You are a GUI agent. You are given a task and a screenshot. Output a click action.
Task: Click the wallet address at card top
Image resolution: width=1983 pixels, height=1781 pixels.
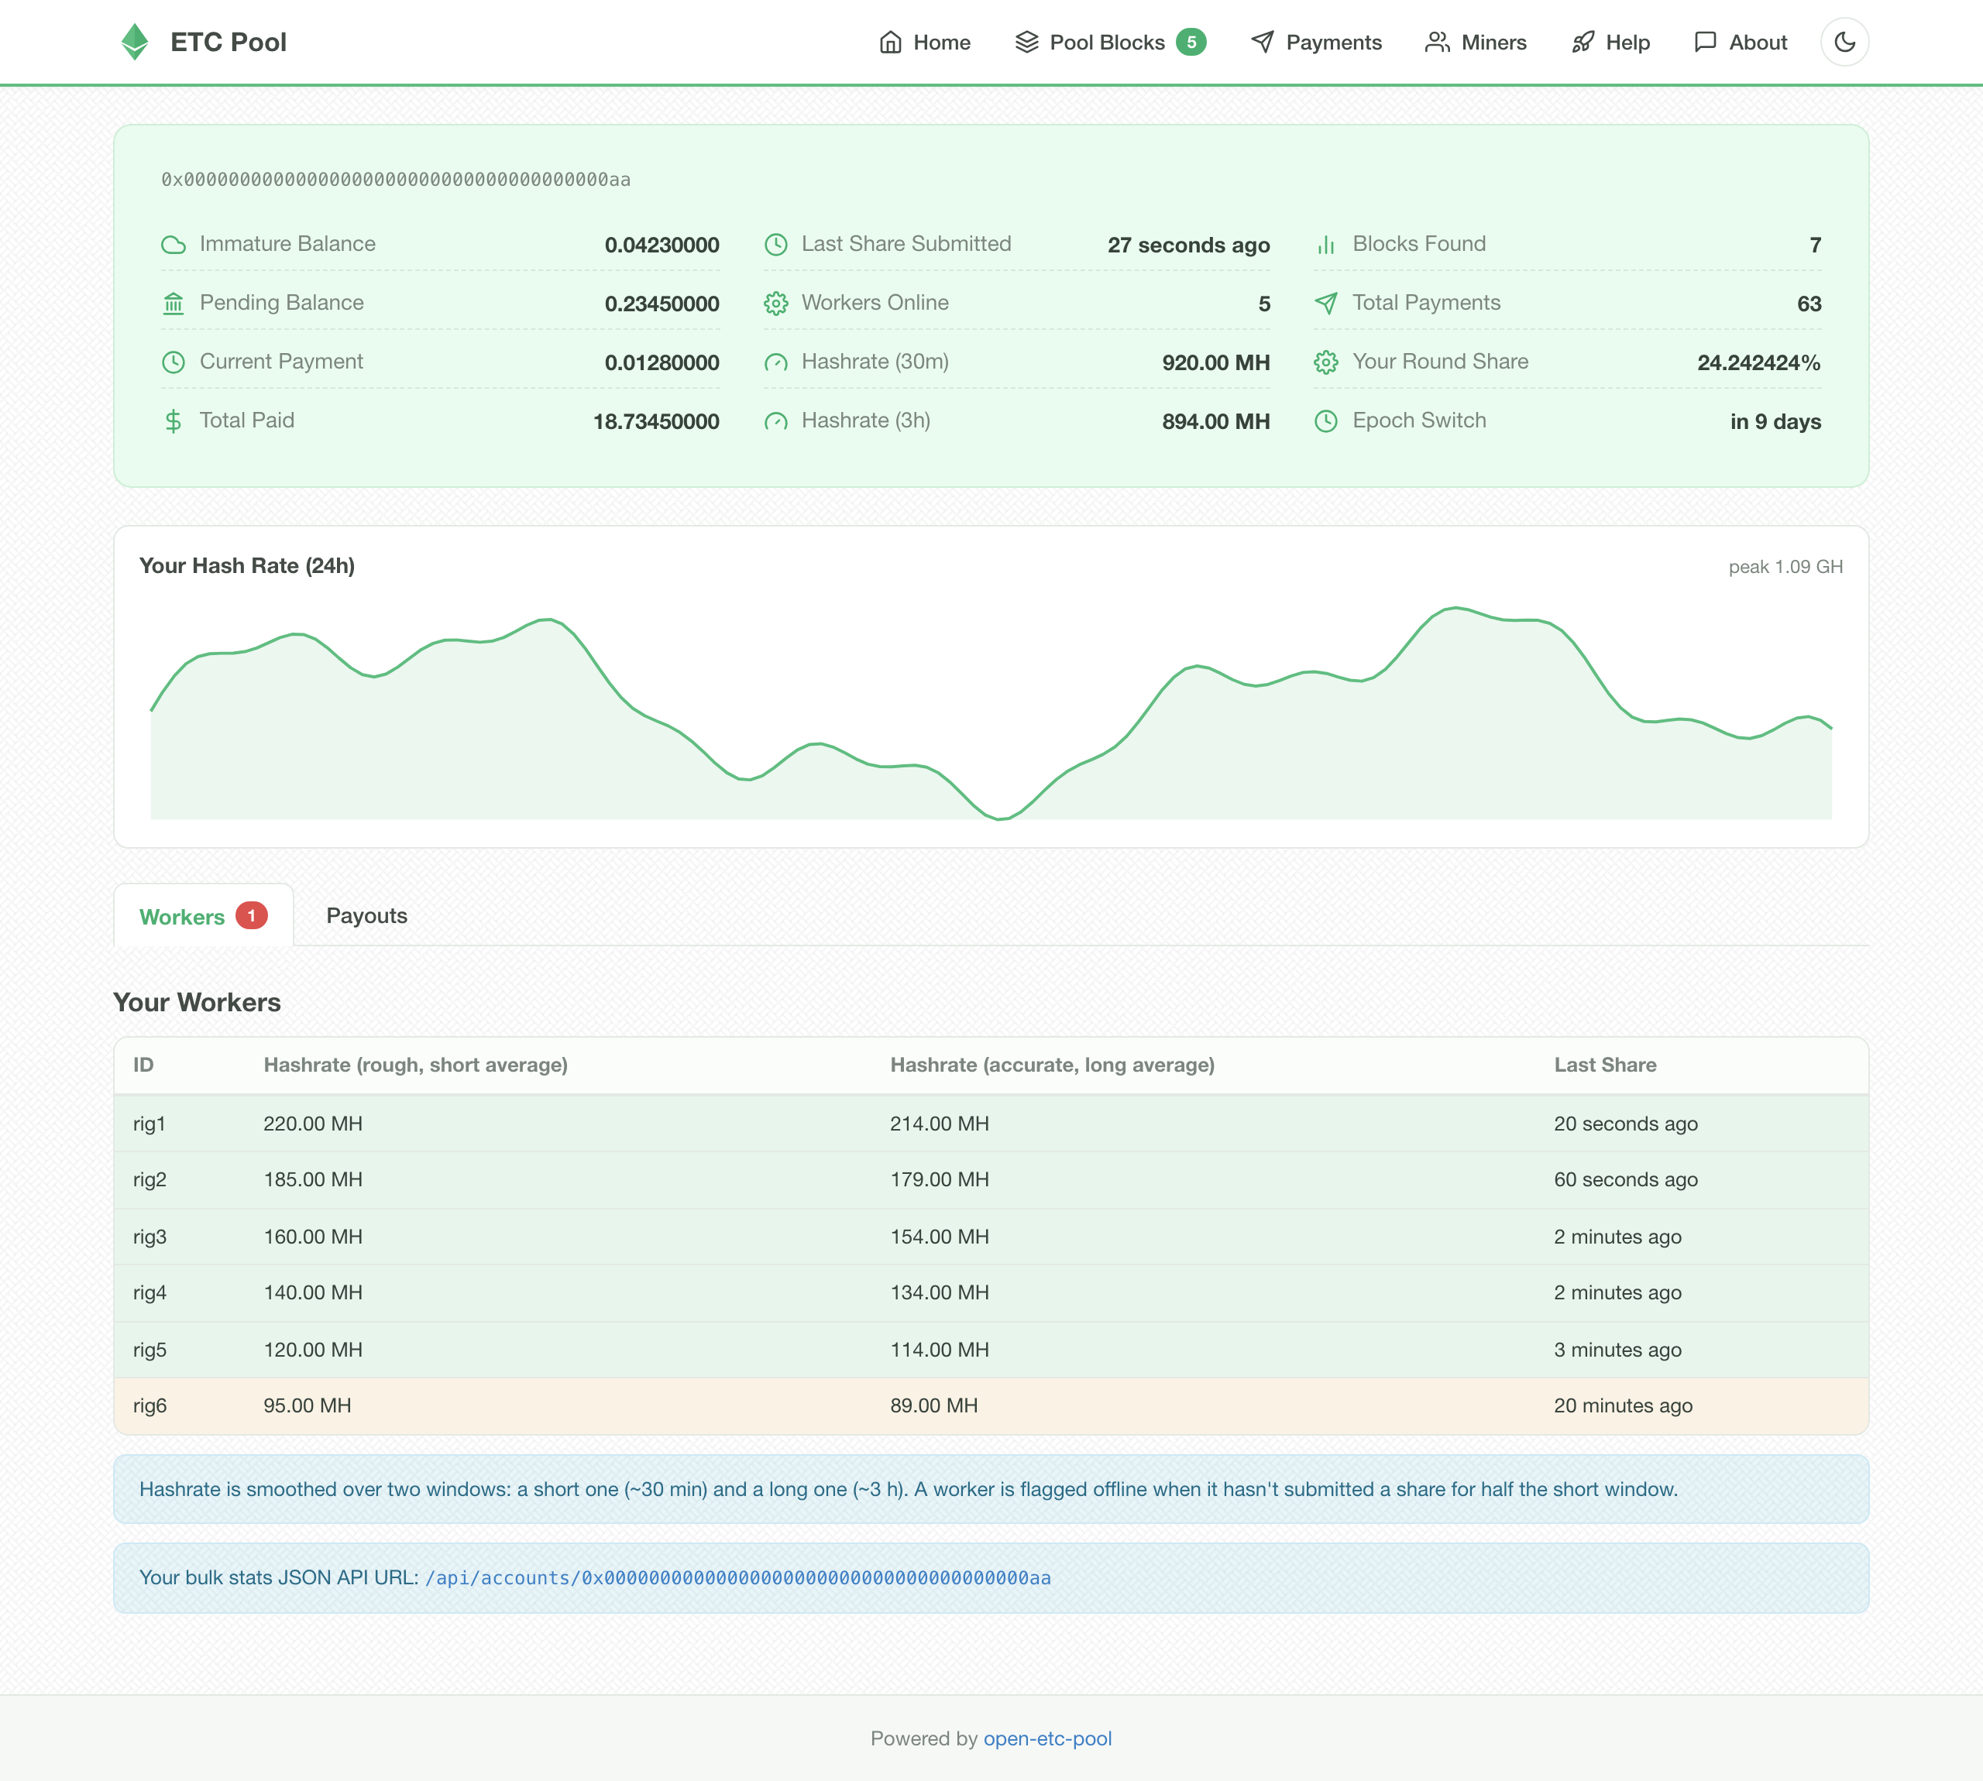click(395, 179)
